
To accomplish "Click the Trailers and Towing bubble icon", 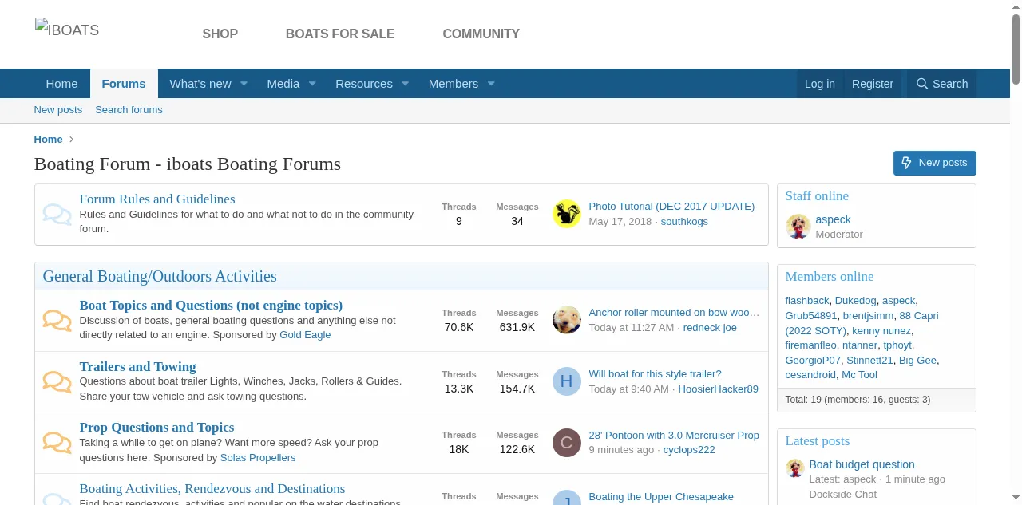I will [x=57, y=382].
